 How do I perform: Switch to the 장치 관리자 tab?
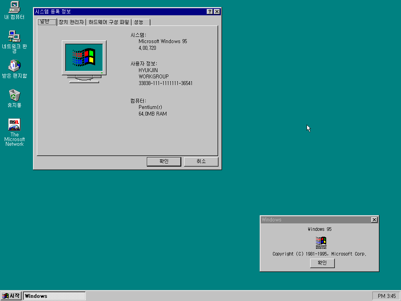(71, 22)
